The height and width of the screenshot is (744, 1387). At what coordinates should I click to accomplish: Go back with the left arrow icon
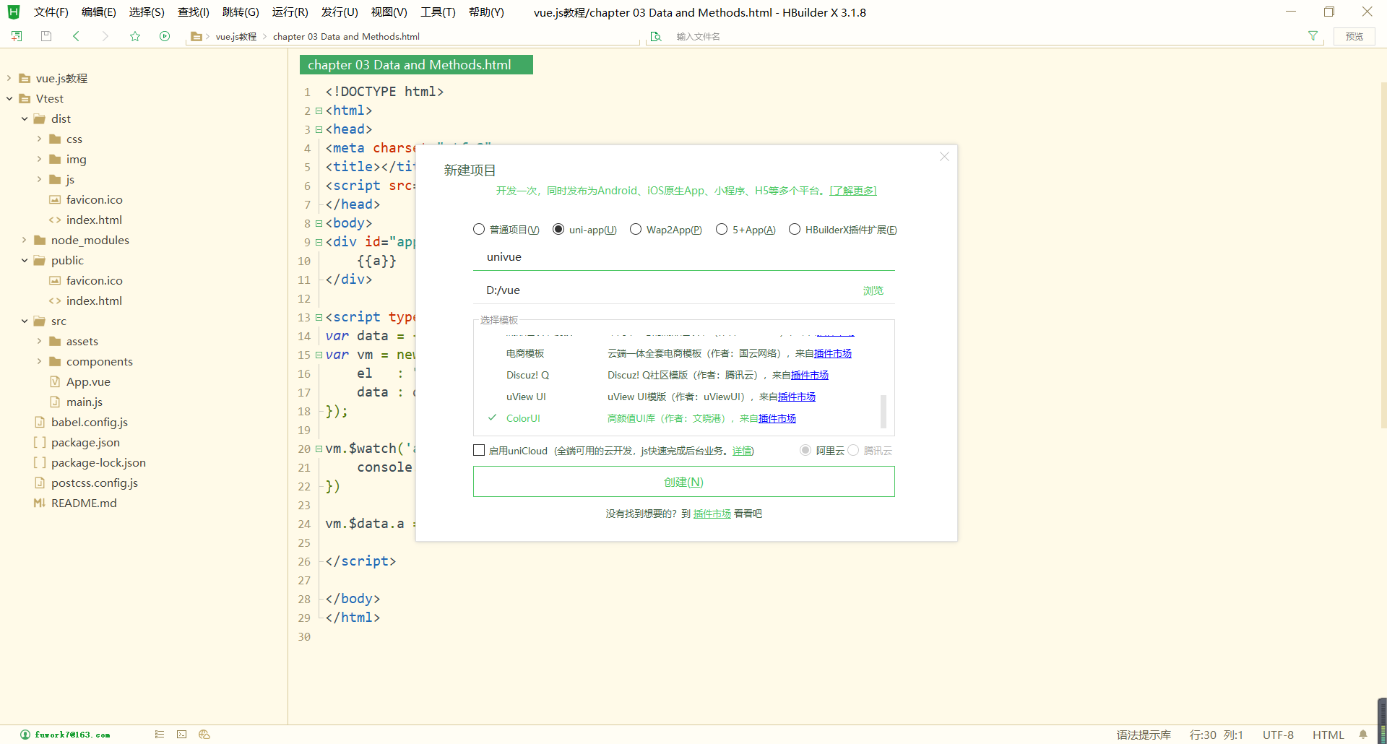(76, 36)
